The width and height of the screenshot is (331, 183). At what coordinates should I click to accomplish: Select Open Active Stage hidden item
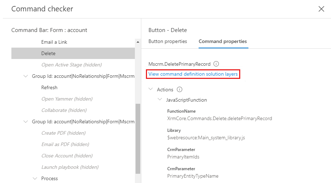coord(72,65)
